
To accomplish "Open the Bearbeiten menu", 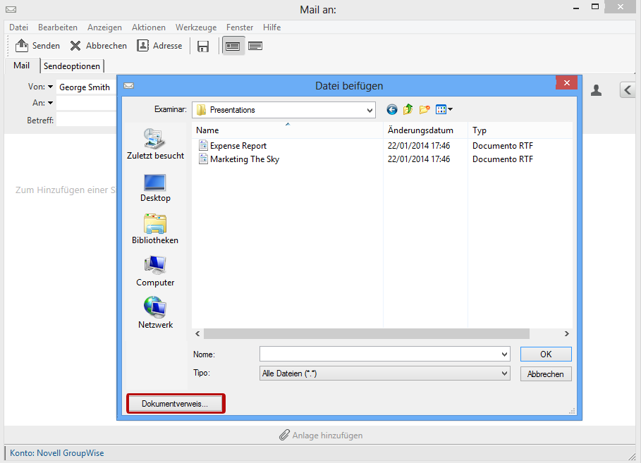I will pos(58,27).
